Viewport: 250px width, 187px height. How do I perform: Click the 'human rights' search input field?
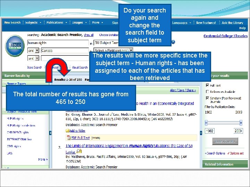(58, 43)
